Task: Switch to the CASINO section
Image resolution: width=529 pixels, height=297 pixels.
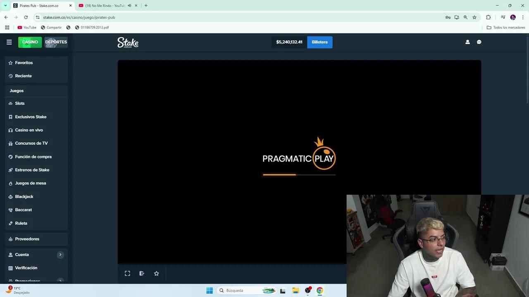Action: pyautogui.click(x=30, y=42)
